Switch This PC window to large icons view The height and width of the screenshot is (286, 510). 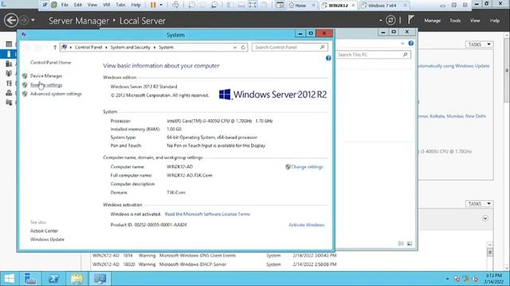pyautogui.click(x=410, y=244)
